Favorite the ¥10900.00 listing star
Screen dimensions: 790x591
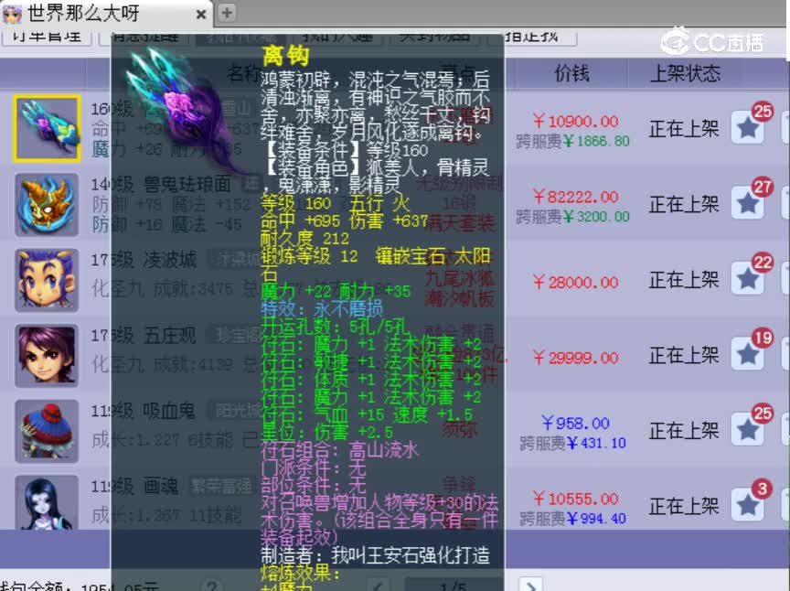[748, 128]
